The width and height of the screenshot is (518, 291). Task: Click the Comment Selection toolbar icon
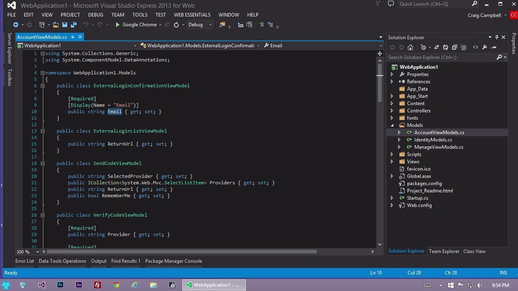pos(261,25)
